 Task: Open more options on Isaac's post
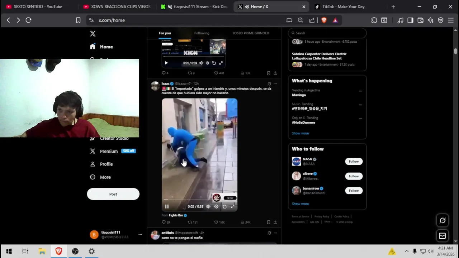(275, 83)
